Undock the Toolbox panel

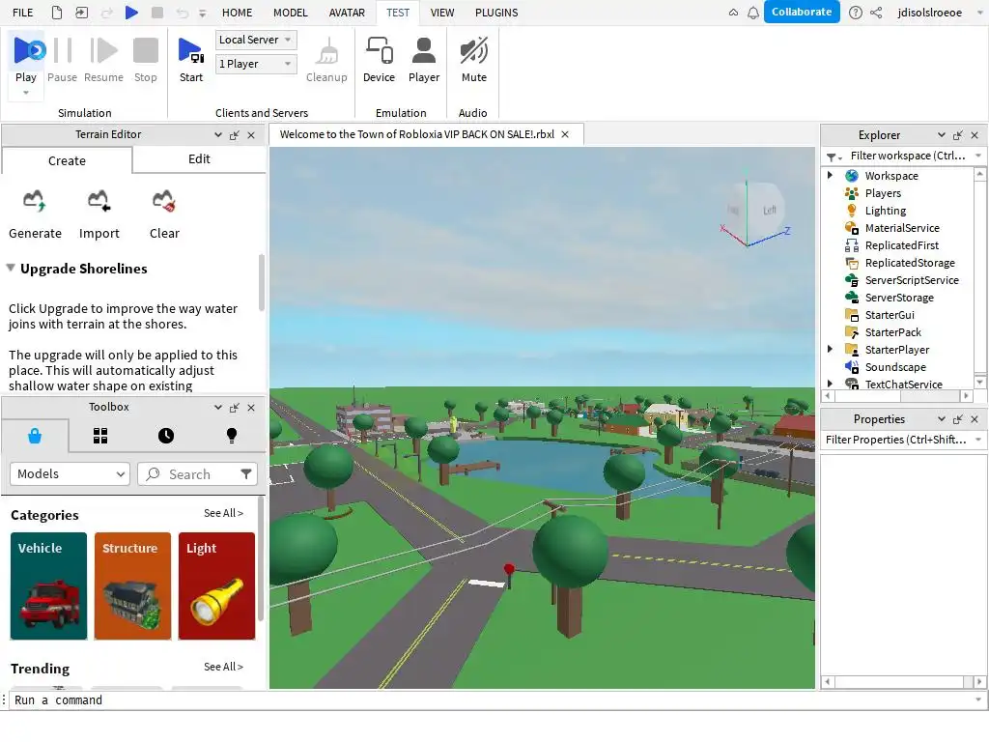pyautogui.click(x=234, y=408)
